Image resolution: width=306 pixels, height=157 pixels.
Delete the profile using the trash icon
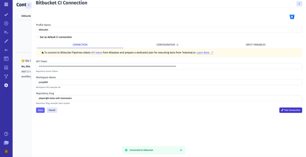[292, 16]
